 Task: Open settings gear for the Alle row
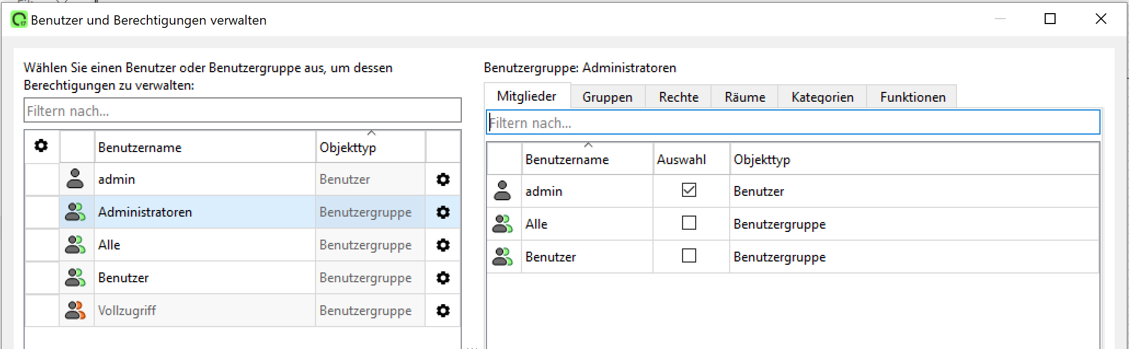tap(443, 245)
